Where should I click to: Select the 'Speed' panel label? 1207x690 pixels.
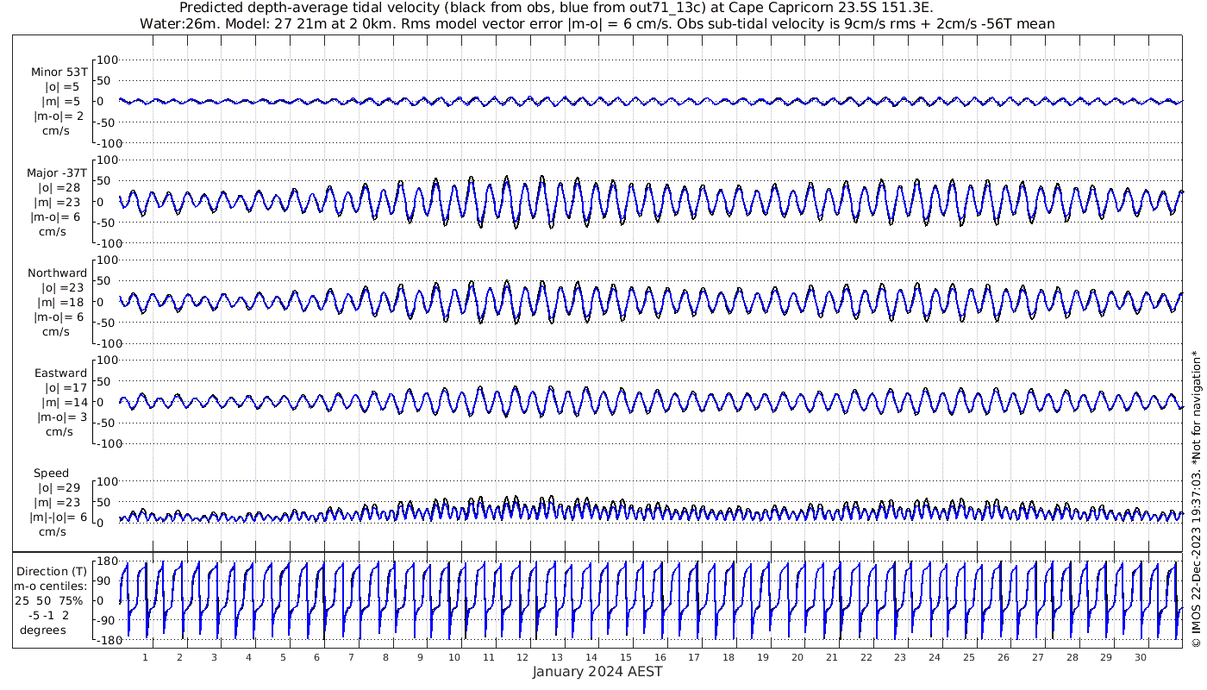click(52, 474)
